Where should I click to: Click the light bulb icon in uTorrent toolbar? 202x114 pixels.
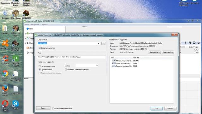click(x=186, y=43)
